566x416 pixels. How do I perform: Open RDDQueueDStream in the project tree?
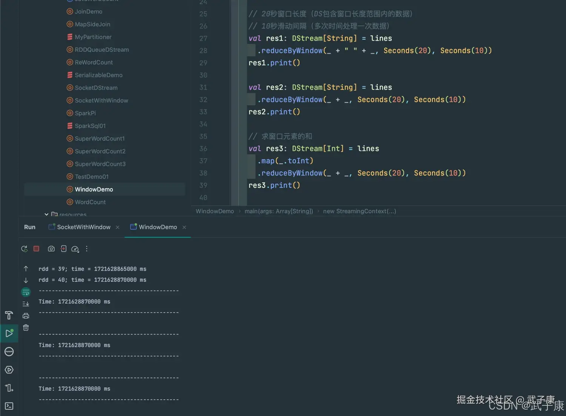pos(98,50)
